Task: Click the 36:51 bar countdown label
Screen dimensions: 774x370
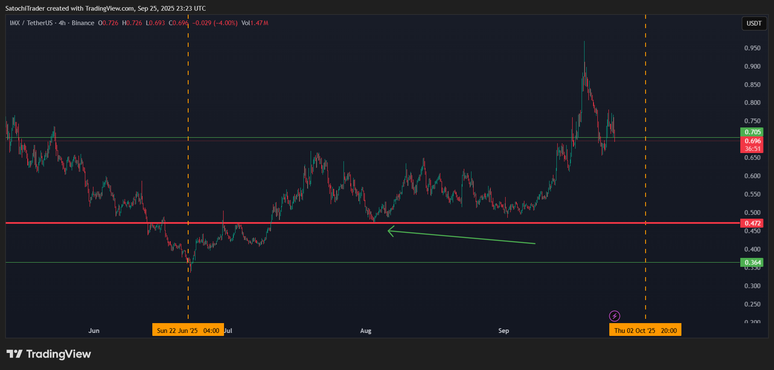Action: [752, 149]
